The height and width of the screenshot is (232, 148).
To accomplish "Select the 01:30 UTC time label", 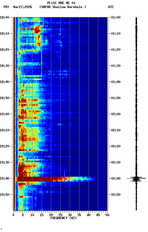I will [116, 66].
